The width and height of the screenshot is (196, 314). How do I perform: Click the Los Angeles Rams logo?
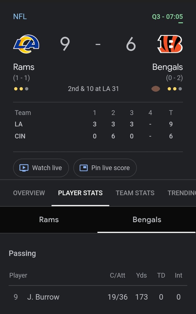point(26,44)
